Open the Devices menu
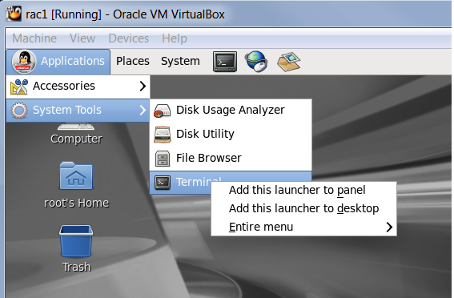 [x=129, y=38]
